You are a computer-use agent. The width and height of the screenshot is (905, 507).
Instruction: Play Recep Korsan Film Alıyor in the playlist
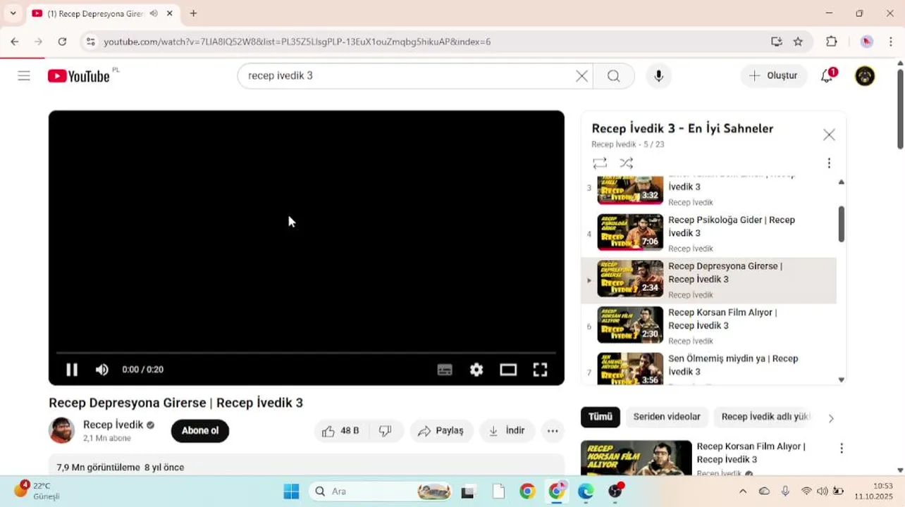coord(709,326)
